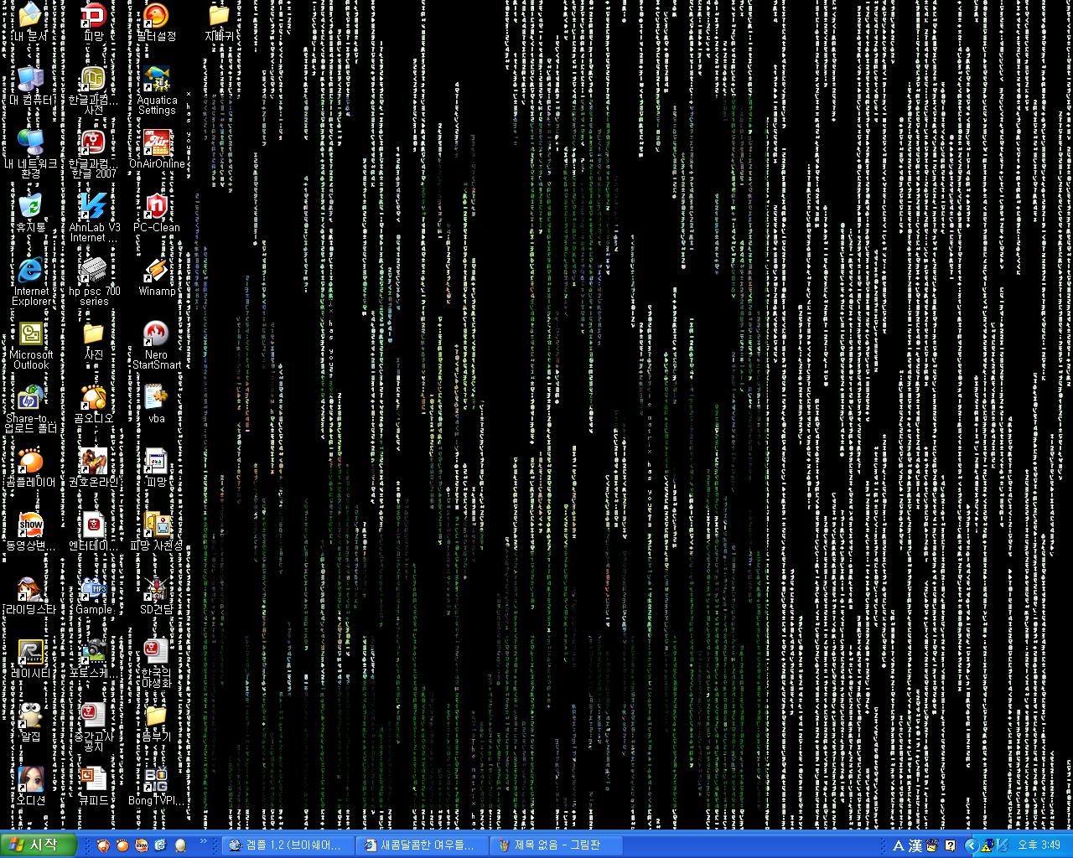Select the OnAirOnline shortcut
The height and width of the screenshot is (858, 1073).
pos(157,148)
